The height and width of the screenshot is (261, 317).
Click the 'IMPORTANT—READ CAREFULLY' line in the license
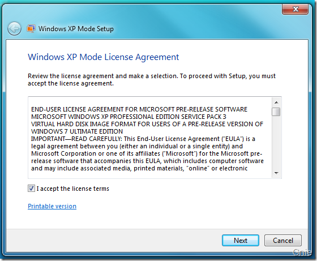[143, 139]
